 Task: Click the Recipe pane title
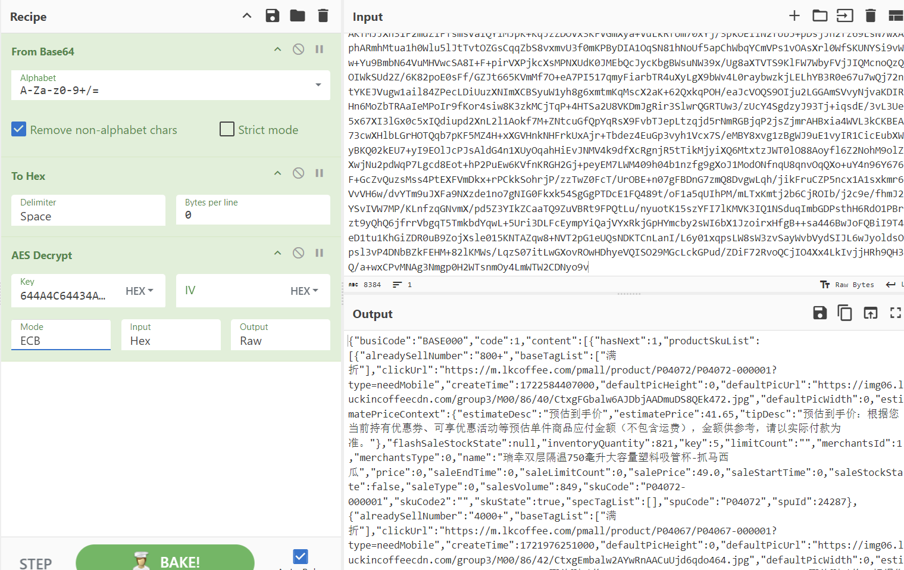pos(28,17)
